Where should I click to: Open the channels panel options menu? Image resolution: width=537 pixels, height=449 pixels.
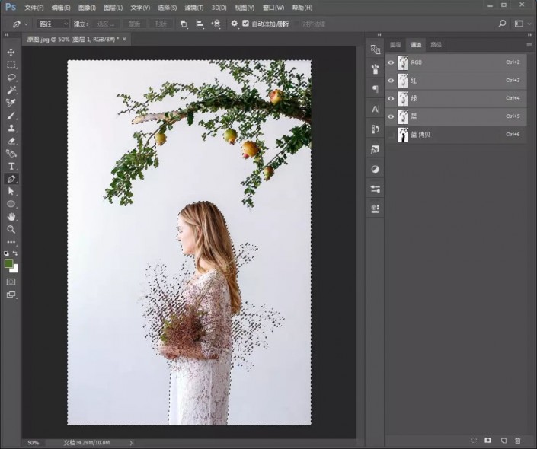tap(529, 45)
